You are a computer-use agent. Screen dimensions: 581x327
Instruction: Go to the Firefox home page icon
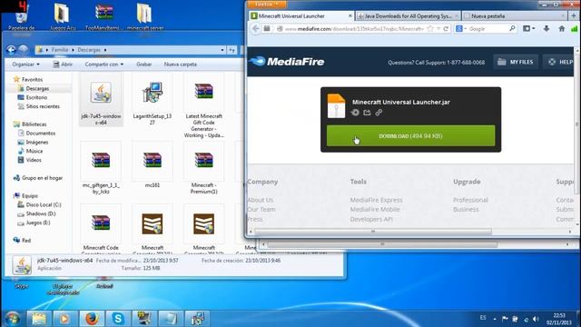(x=562, y=28)
